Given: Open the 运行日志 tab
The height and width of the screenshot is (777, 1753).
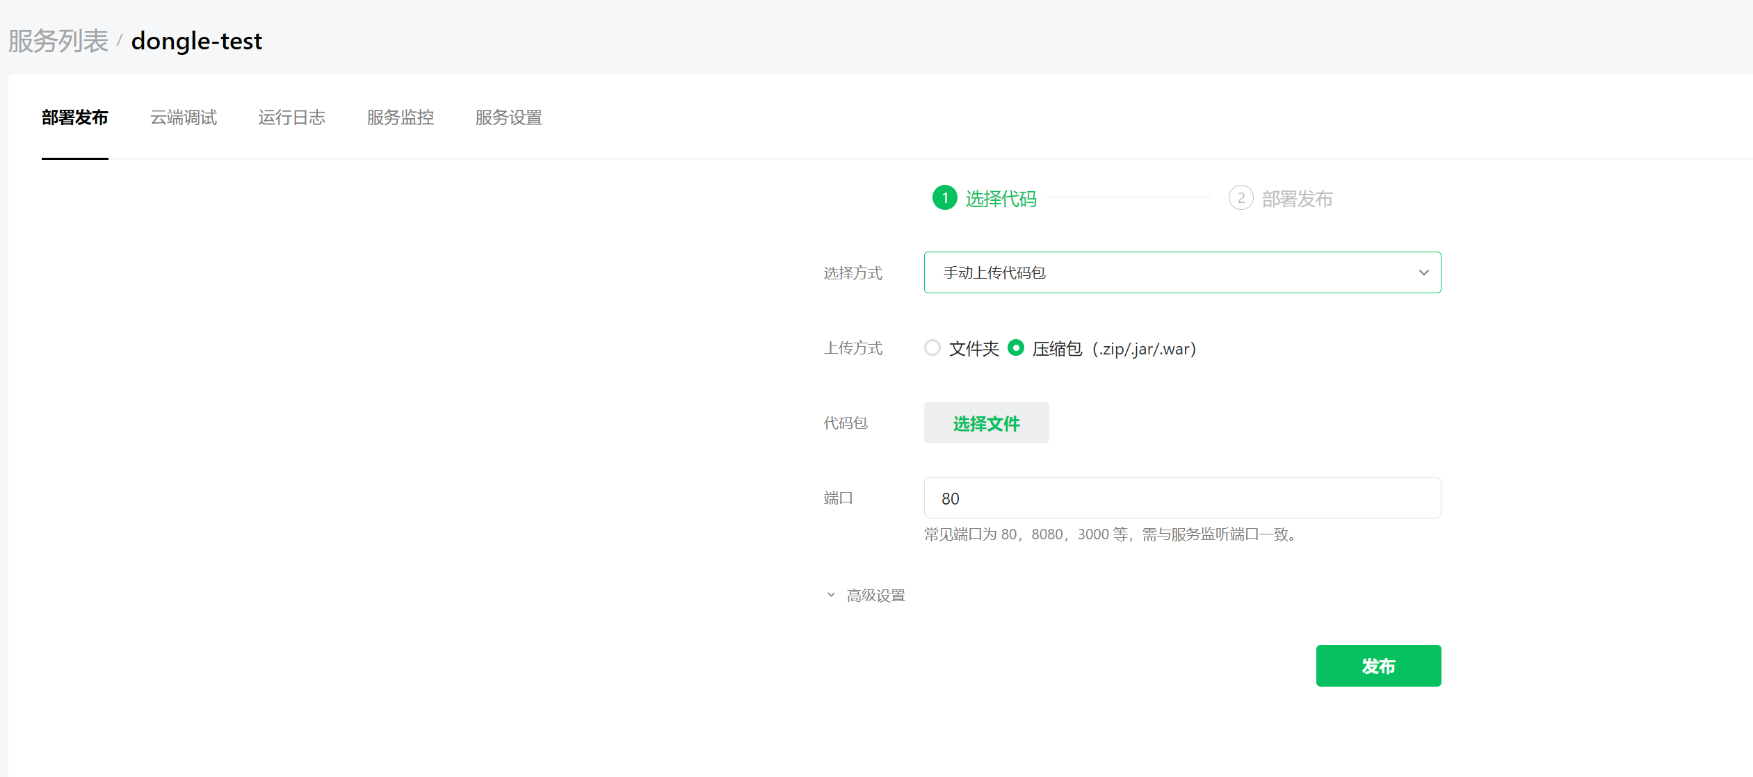Looking at the screenshot, I should point(292,117).
